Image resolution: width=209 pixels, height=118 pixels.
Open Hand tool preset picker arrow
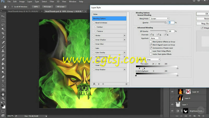(8, 7)
